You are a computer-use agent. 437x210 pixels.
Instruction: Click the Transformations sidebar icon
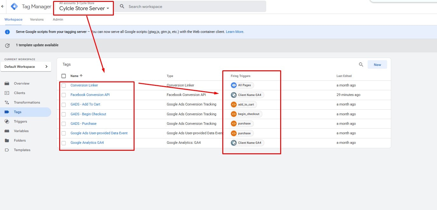[7, 103]
